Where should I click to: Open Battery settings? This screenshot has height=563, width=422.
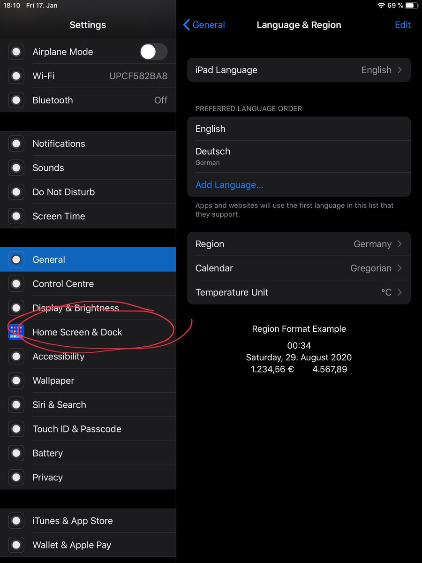point(88,453)
